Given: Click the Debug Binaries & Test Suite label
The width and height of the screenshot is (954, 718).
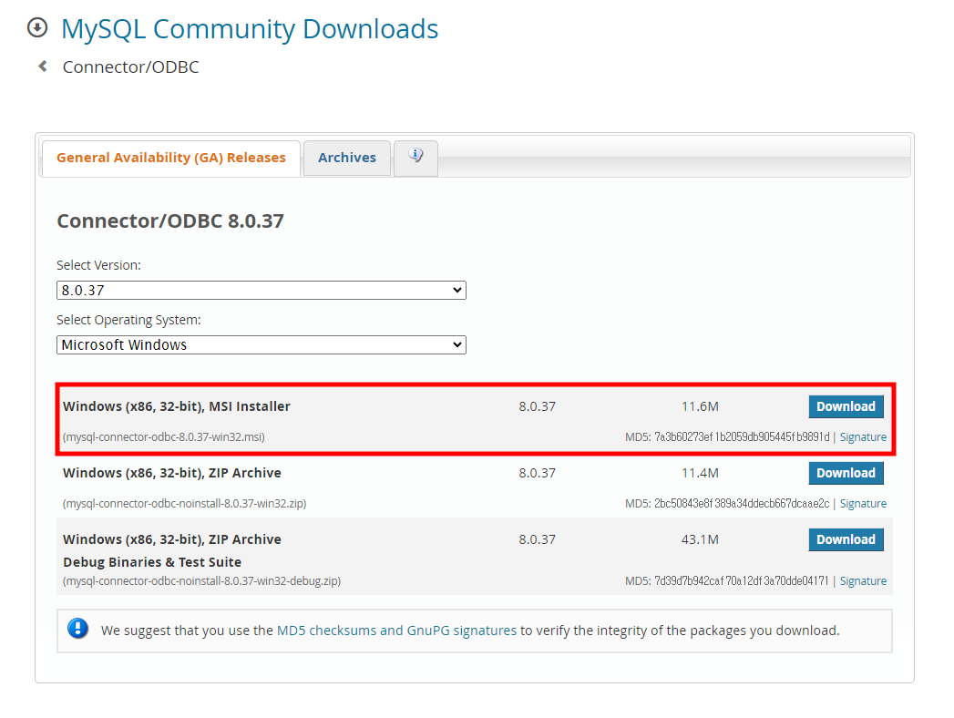Looking at the screenshot, I should (x=152, y=562).
